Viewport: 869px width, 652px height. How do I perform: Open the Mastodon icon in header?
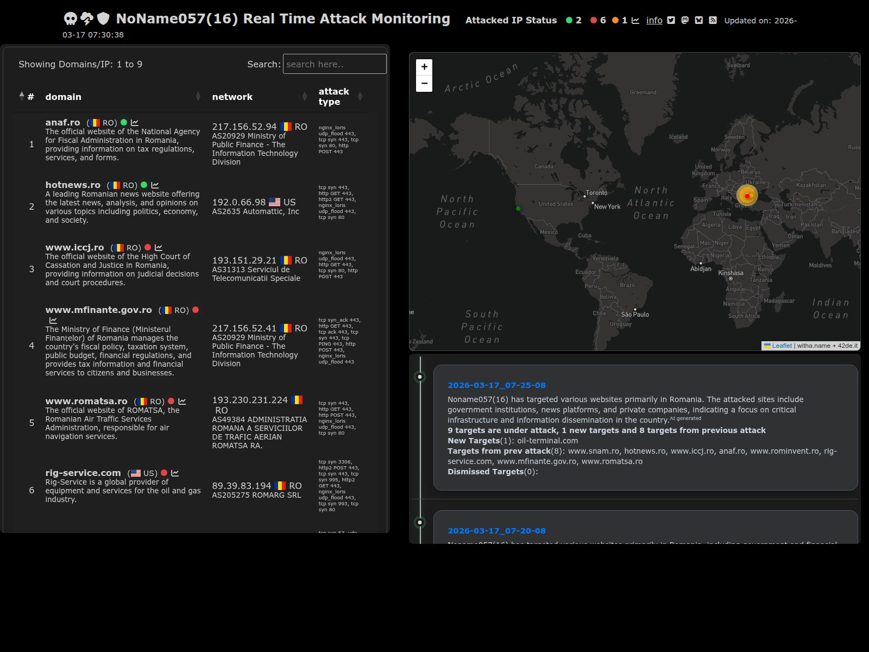[685, 20]
